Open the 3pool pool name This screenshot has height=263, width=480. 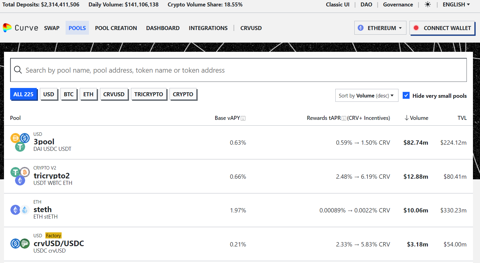[44, 142]
